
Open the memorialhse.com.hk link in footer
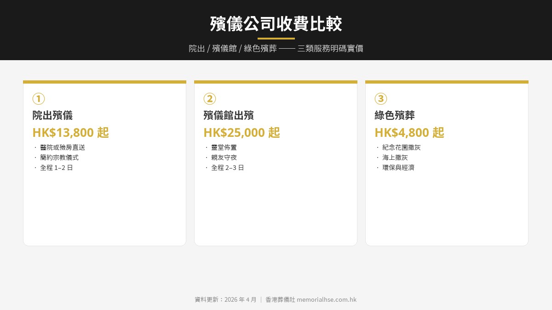pyautogui.click(x=327, y=299)
